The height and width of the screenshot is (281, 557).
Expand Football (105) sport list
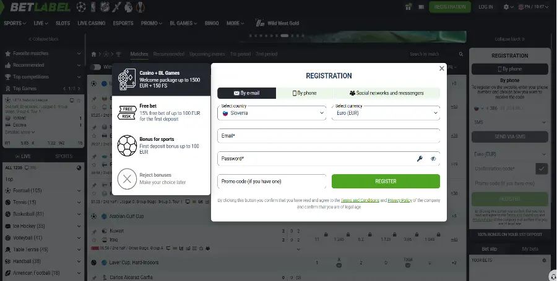(x=43, y=191)
